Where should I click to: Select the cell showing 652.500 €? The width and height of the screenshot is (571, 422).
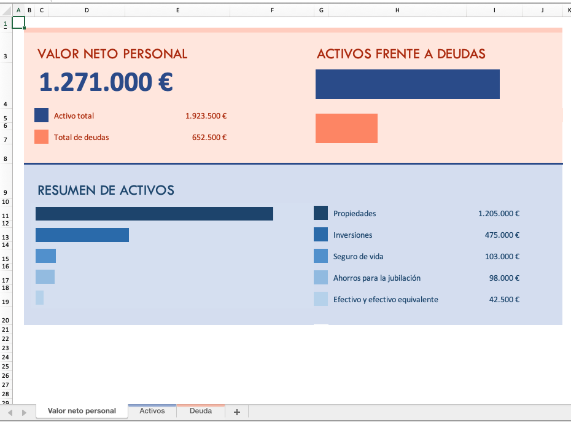pos(209,136)
